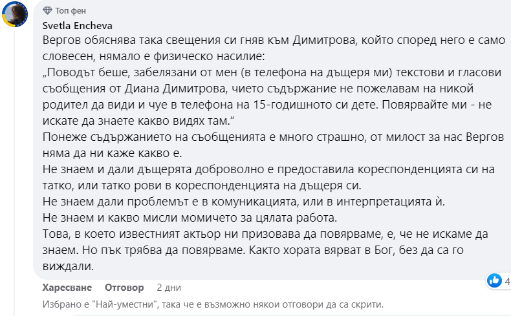Open Svetla Encheva's profile picture

(16, 15)
